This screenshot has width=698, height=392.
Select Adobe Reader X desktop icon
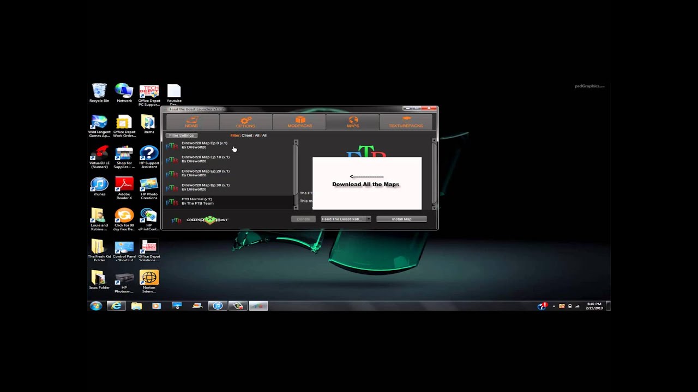tap(124, 188)
